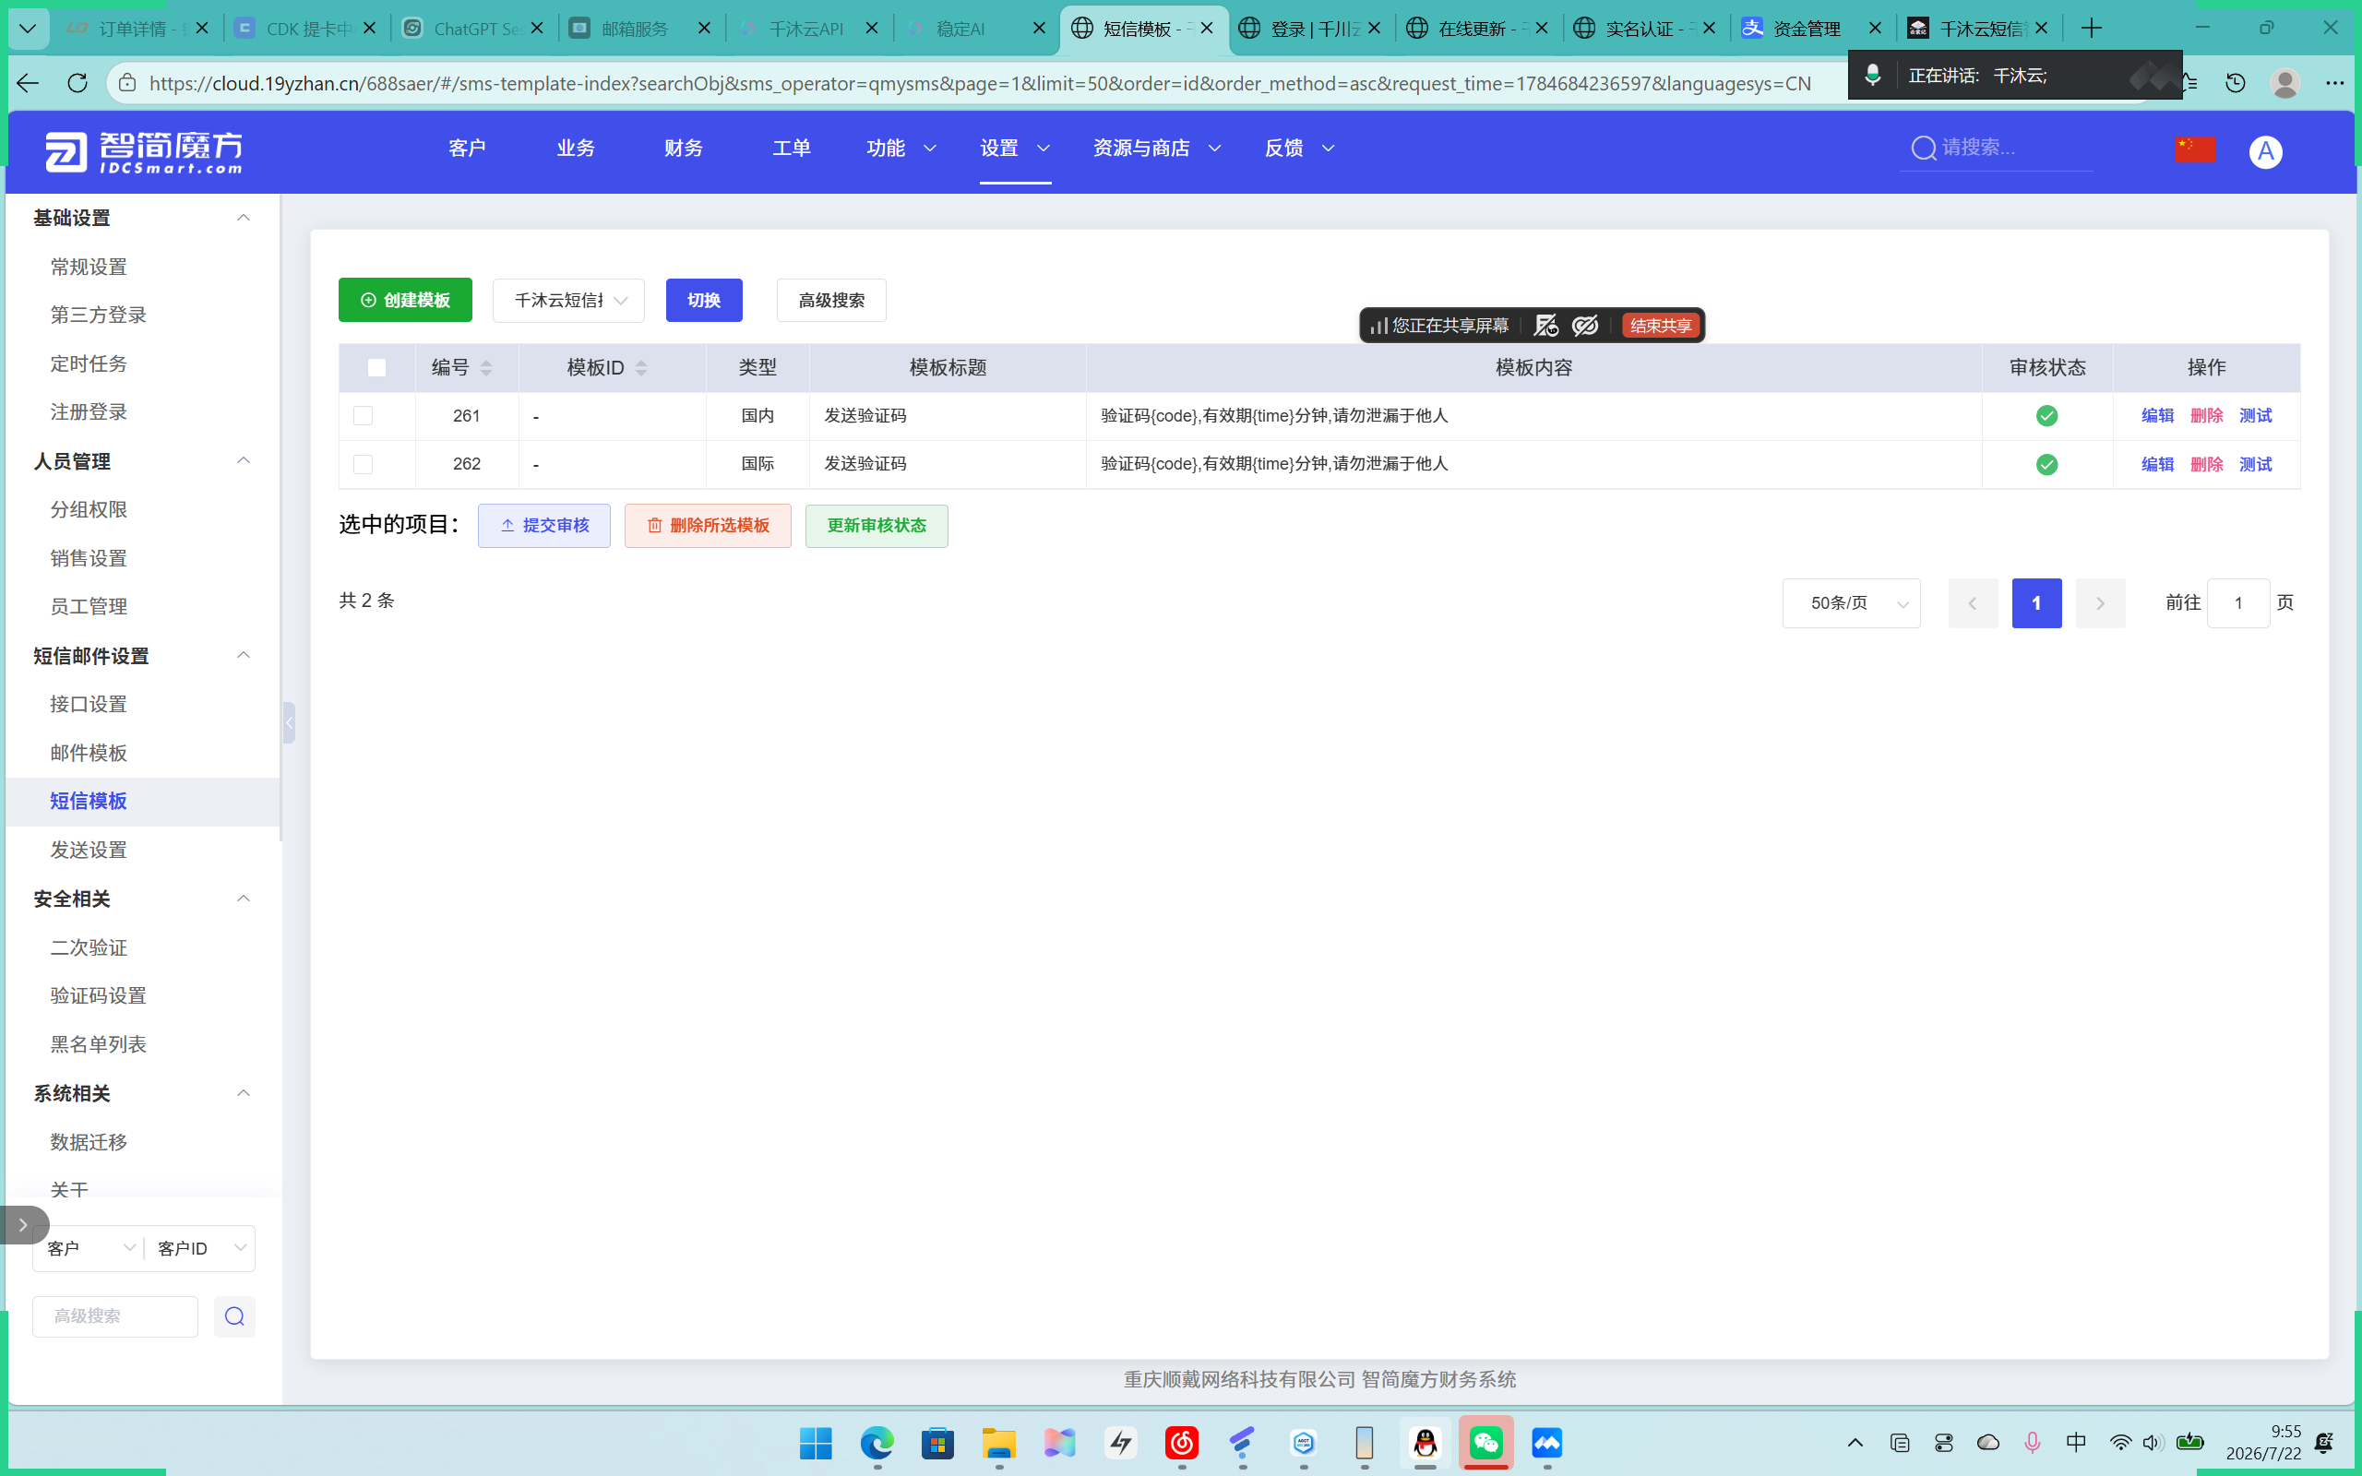Collapse the 短信邮件设置 sidebar group
This screenshot has height=1476, width=2362.
pos(243,654)
